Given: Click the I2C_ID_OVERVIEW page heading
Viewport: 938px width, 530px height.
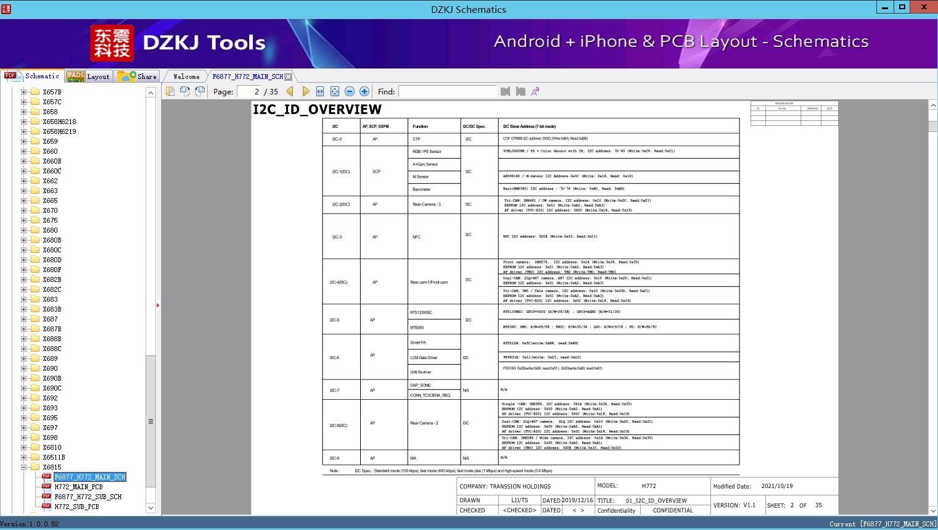Looking at the screenshot, I should pos(317,109).
